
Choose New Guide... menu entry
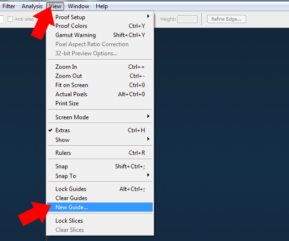(x=100, y=207)
